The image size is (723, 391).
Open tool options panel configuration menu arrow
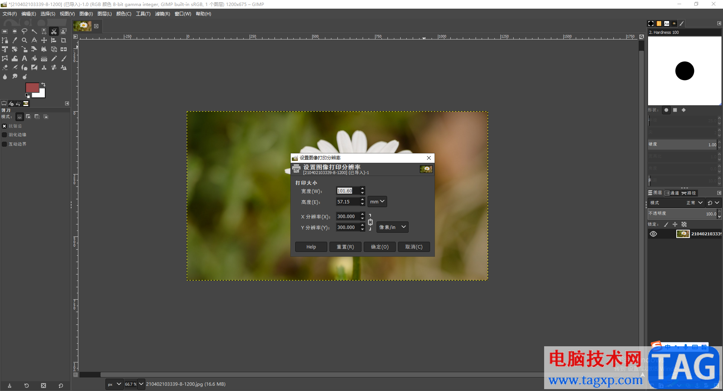67,103
